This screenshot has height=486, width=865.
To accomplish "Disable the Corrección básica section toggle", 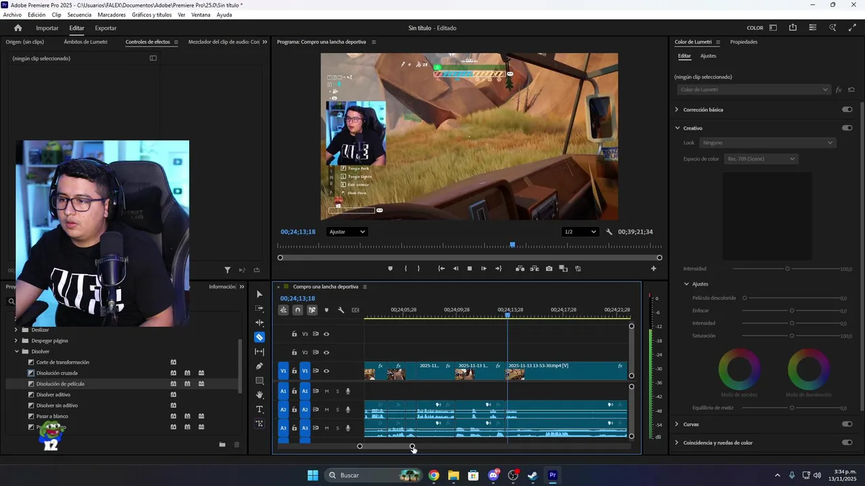I will [847, 109].
